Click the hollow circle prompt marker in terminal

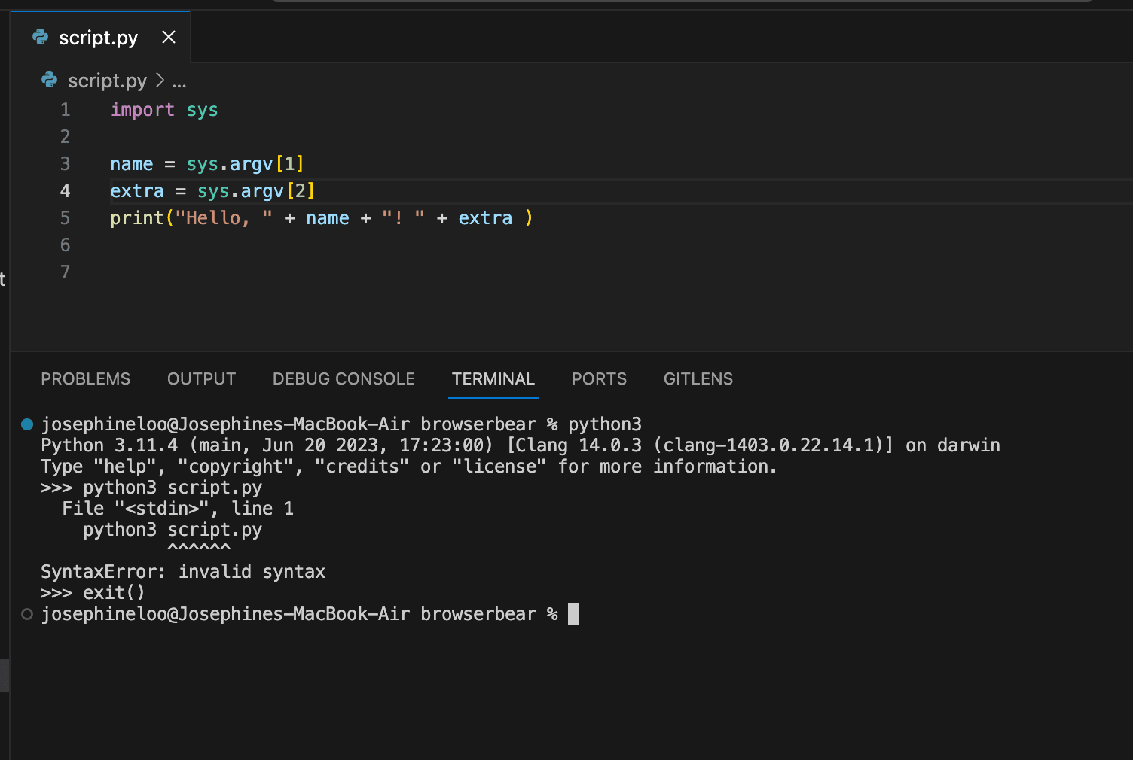point(27,614)
